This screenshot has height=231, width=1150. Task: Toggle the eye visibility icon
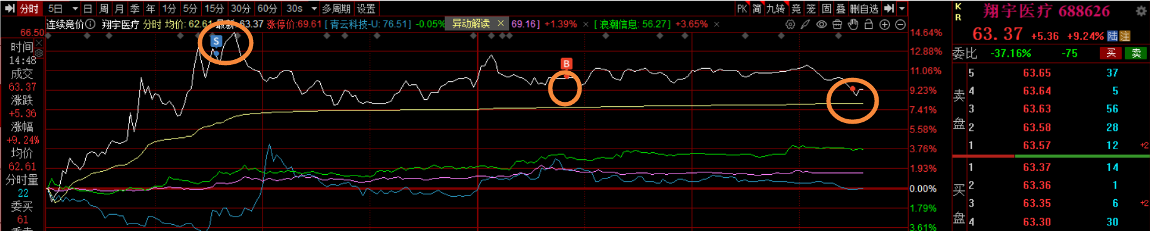click(x=821, y=24)
